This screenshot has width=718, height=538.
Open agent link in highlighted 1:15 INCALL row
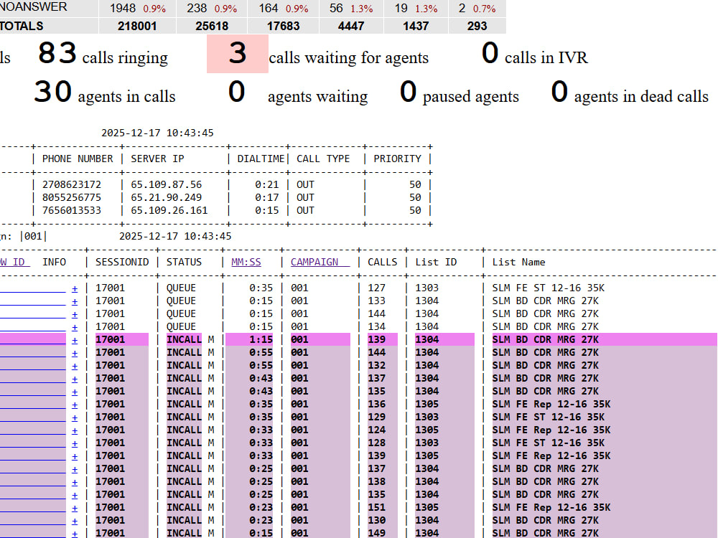tap(33, 340)
